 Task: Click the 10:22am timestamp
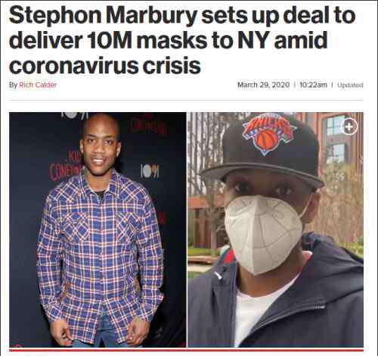click(x=313, y=85)
